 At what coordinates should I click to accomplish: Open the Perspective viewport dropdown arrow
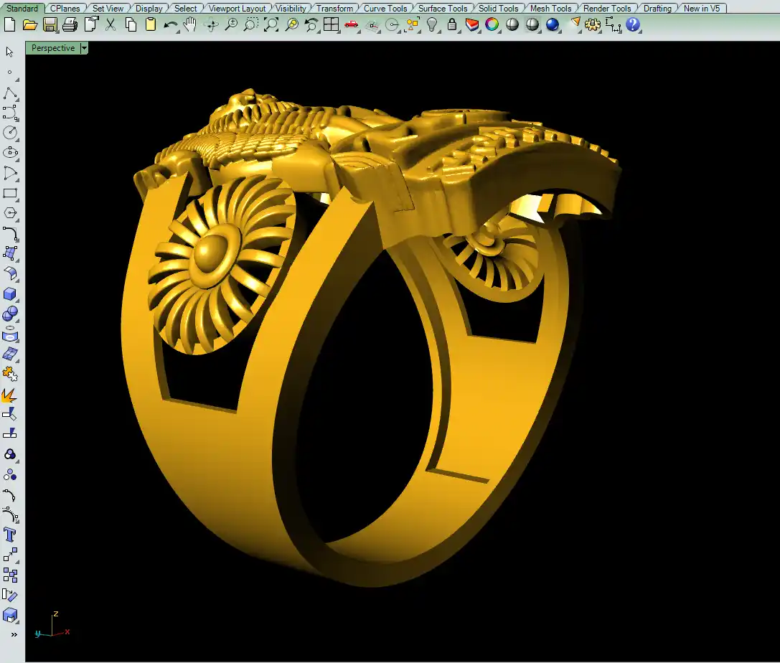coord(85,48)
